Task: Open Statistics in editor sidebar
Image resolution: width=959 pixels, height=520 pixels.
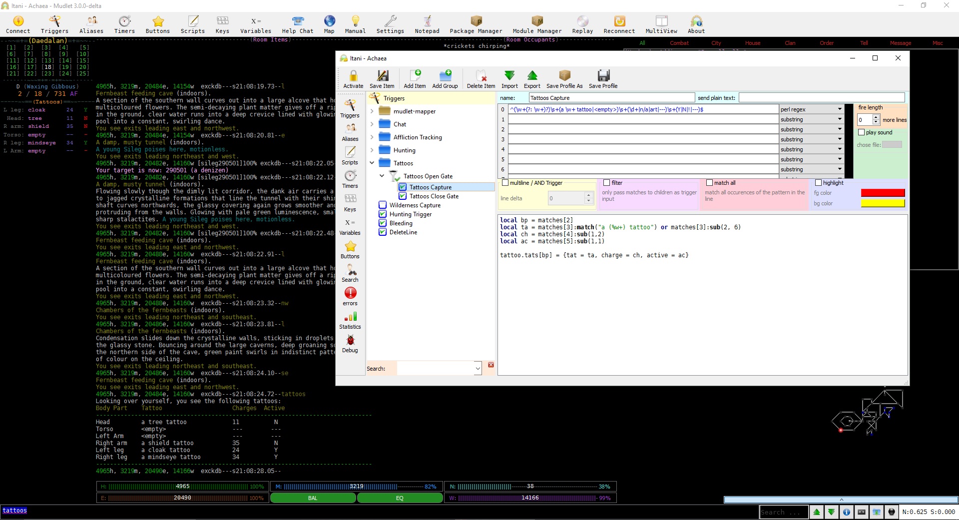Action: tap(350, 320)
